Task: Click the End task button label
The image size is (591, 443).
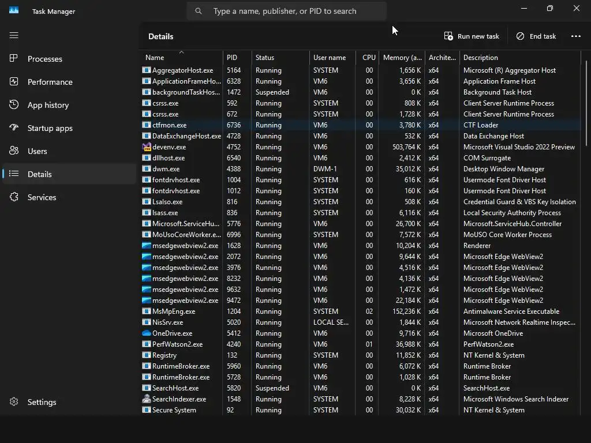Action: pyautogui.click(x=543, y=36)
